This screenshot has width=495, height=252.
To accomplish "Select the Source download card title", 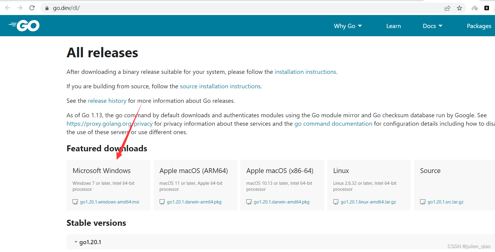I will tap(430, 171).
